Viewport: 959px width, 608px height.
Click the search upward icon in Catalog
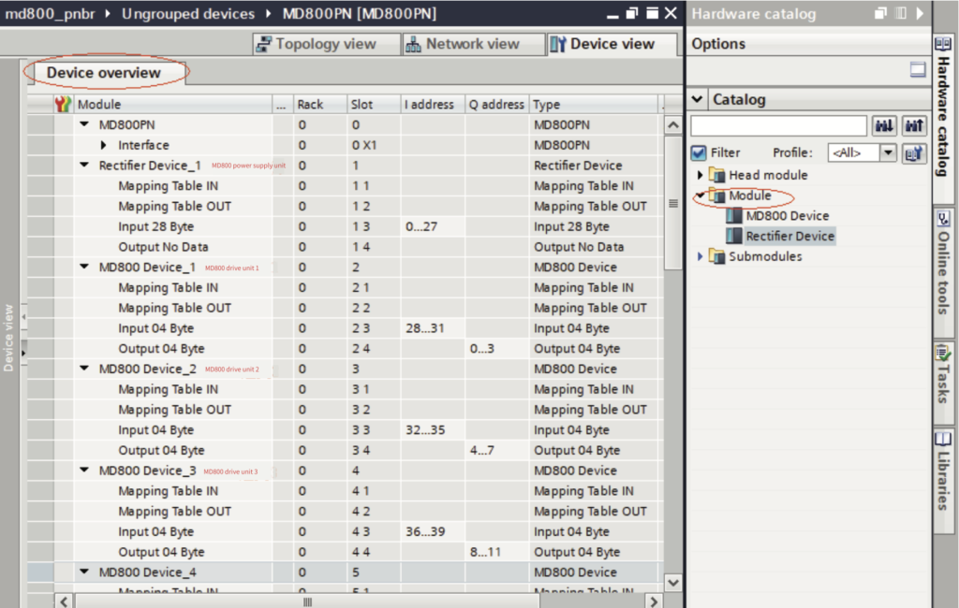tap(914, 126)
